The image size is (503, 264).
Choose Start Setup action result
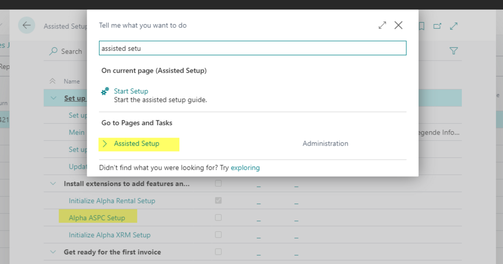(131, 91)
